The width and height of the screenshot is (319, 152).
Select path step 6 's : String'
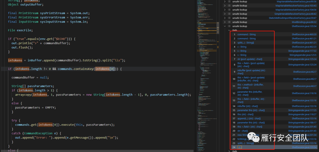click(242, 55)
